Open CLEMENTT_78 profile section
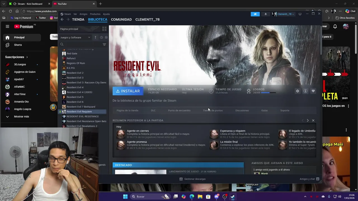Image resolution: width=358 pixels, height=201 pixels. click(147, 20)
